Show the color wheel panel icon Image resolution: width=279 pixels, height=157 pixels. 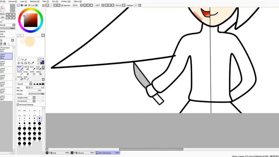pyautogui.click(x=18, y=6)
